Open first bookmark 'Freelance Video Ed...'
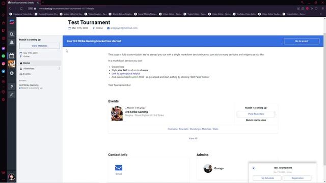 (x=21, y=14)
